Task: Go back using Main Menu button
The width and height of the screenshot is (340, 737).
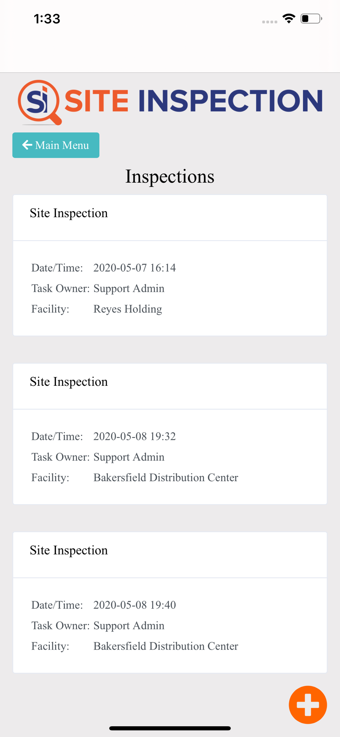Action: [x=56, y=145]
